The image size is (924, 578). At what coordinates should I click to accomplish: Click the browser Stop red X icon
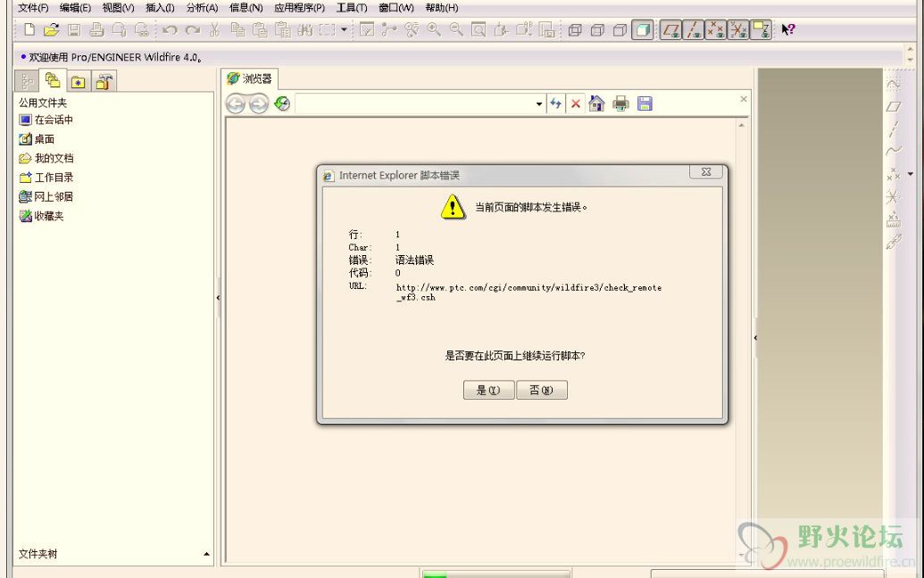576,104
